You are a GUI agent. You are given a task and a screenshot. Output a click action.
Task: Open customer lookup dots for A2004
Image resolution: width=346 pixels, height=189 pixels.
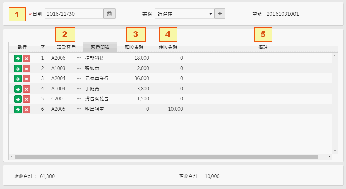tap(79, 78)
